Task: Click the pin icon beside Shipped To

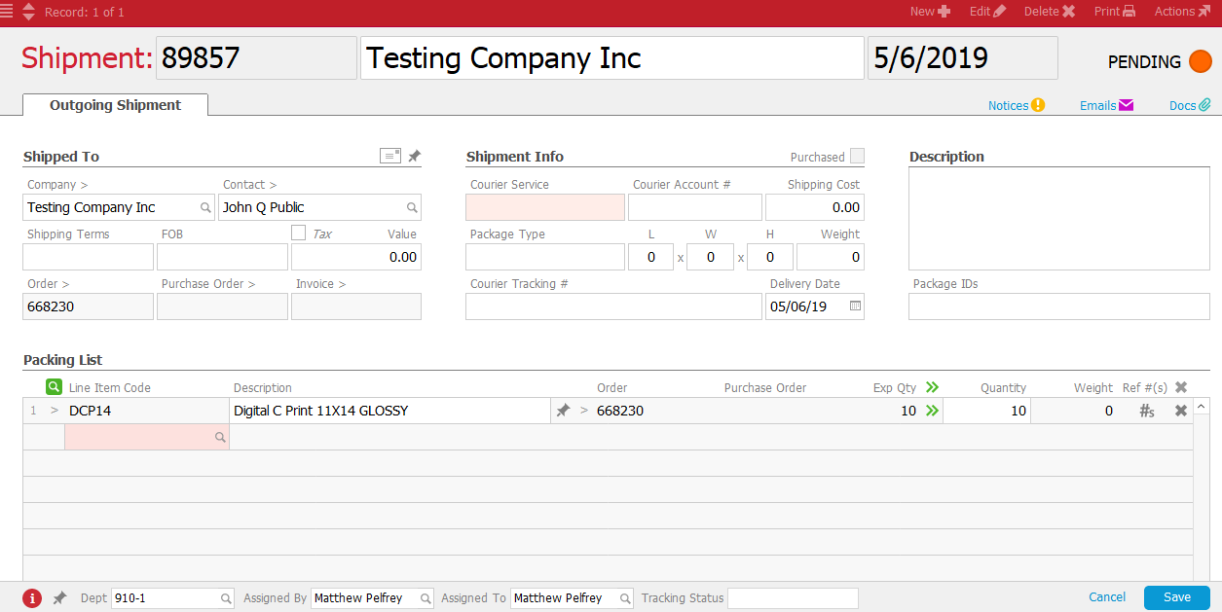Action: coord(414,156)
